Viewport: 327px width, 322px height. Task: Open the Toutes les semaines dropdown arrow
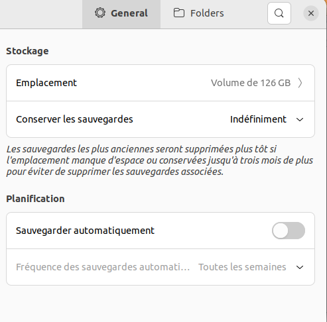click(300, 267)
